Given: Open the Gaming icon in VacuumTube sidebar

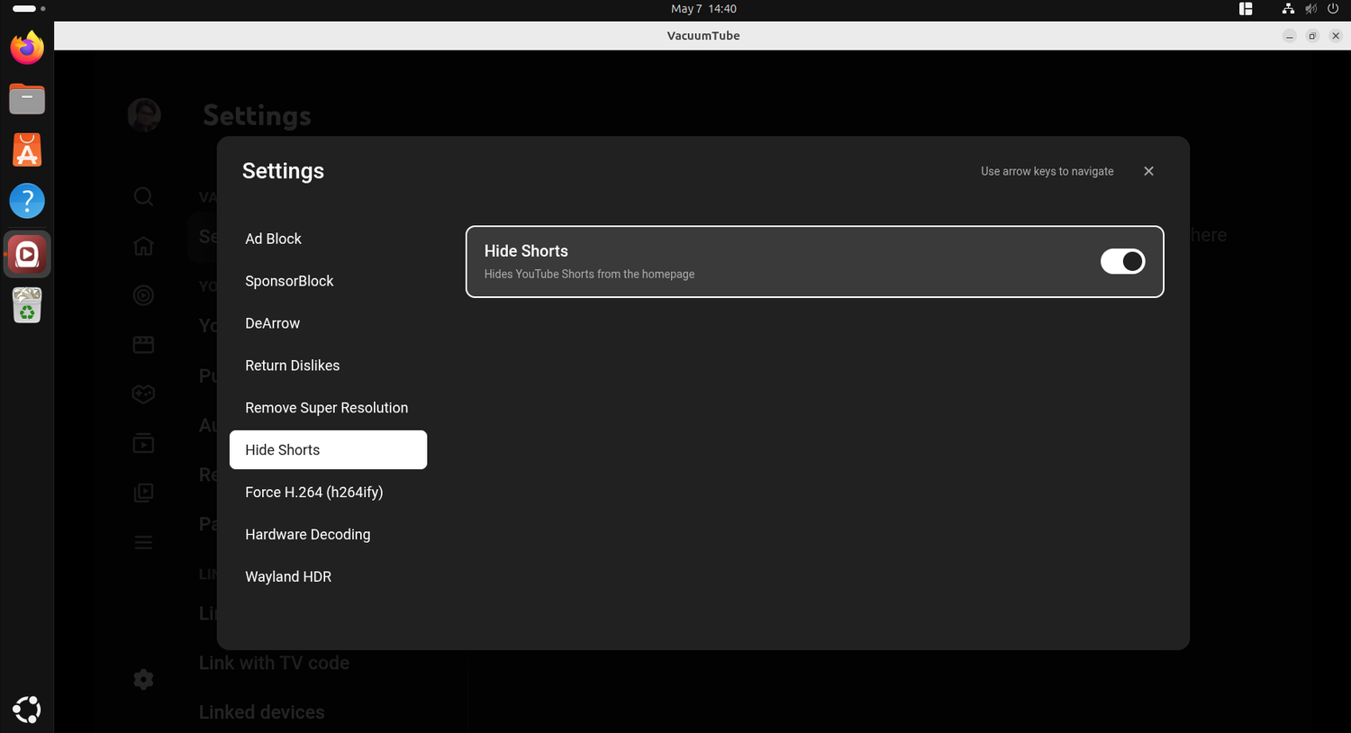Looking at the screenshot, I should click(x=143, y=394).
